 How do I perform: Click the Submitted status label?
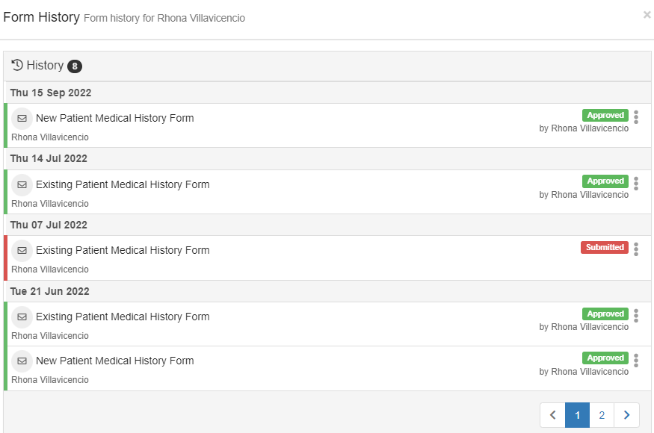point(605,247)
